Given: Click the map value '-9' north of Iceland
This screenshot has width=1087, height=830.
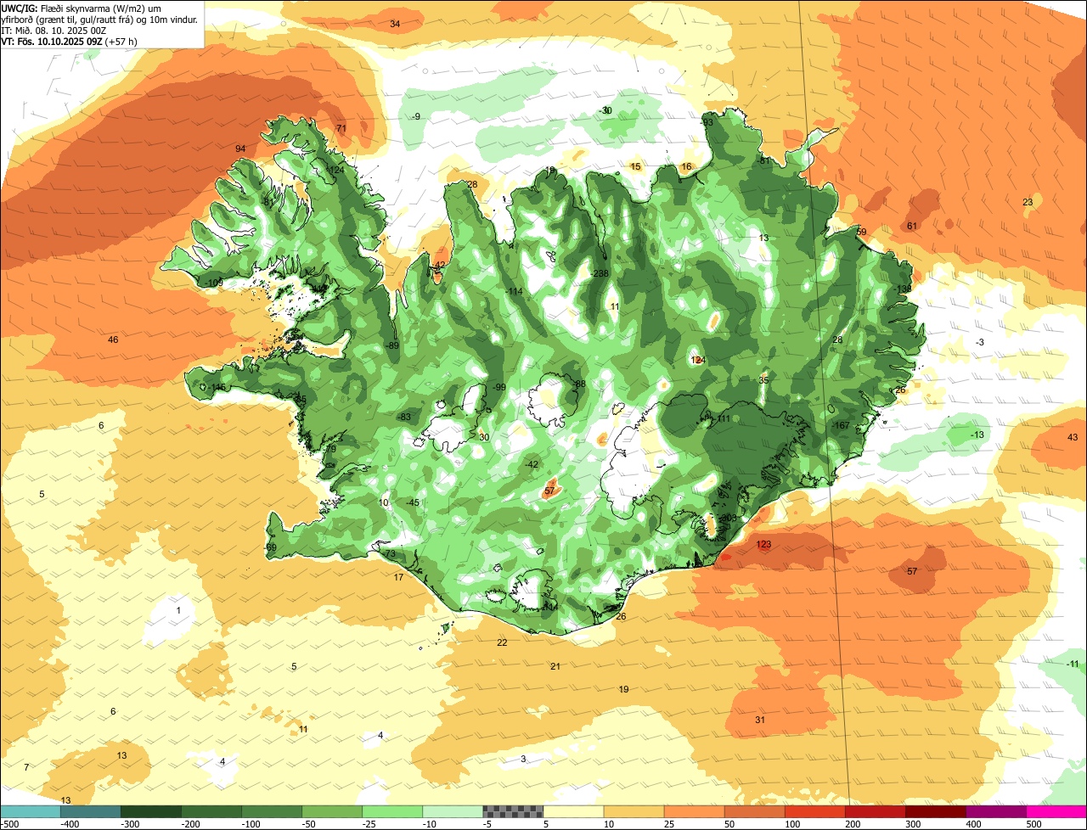Looking at the screenshot, I should 415,117.
